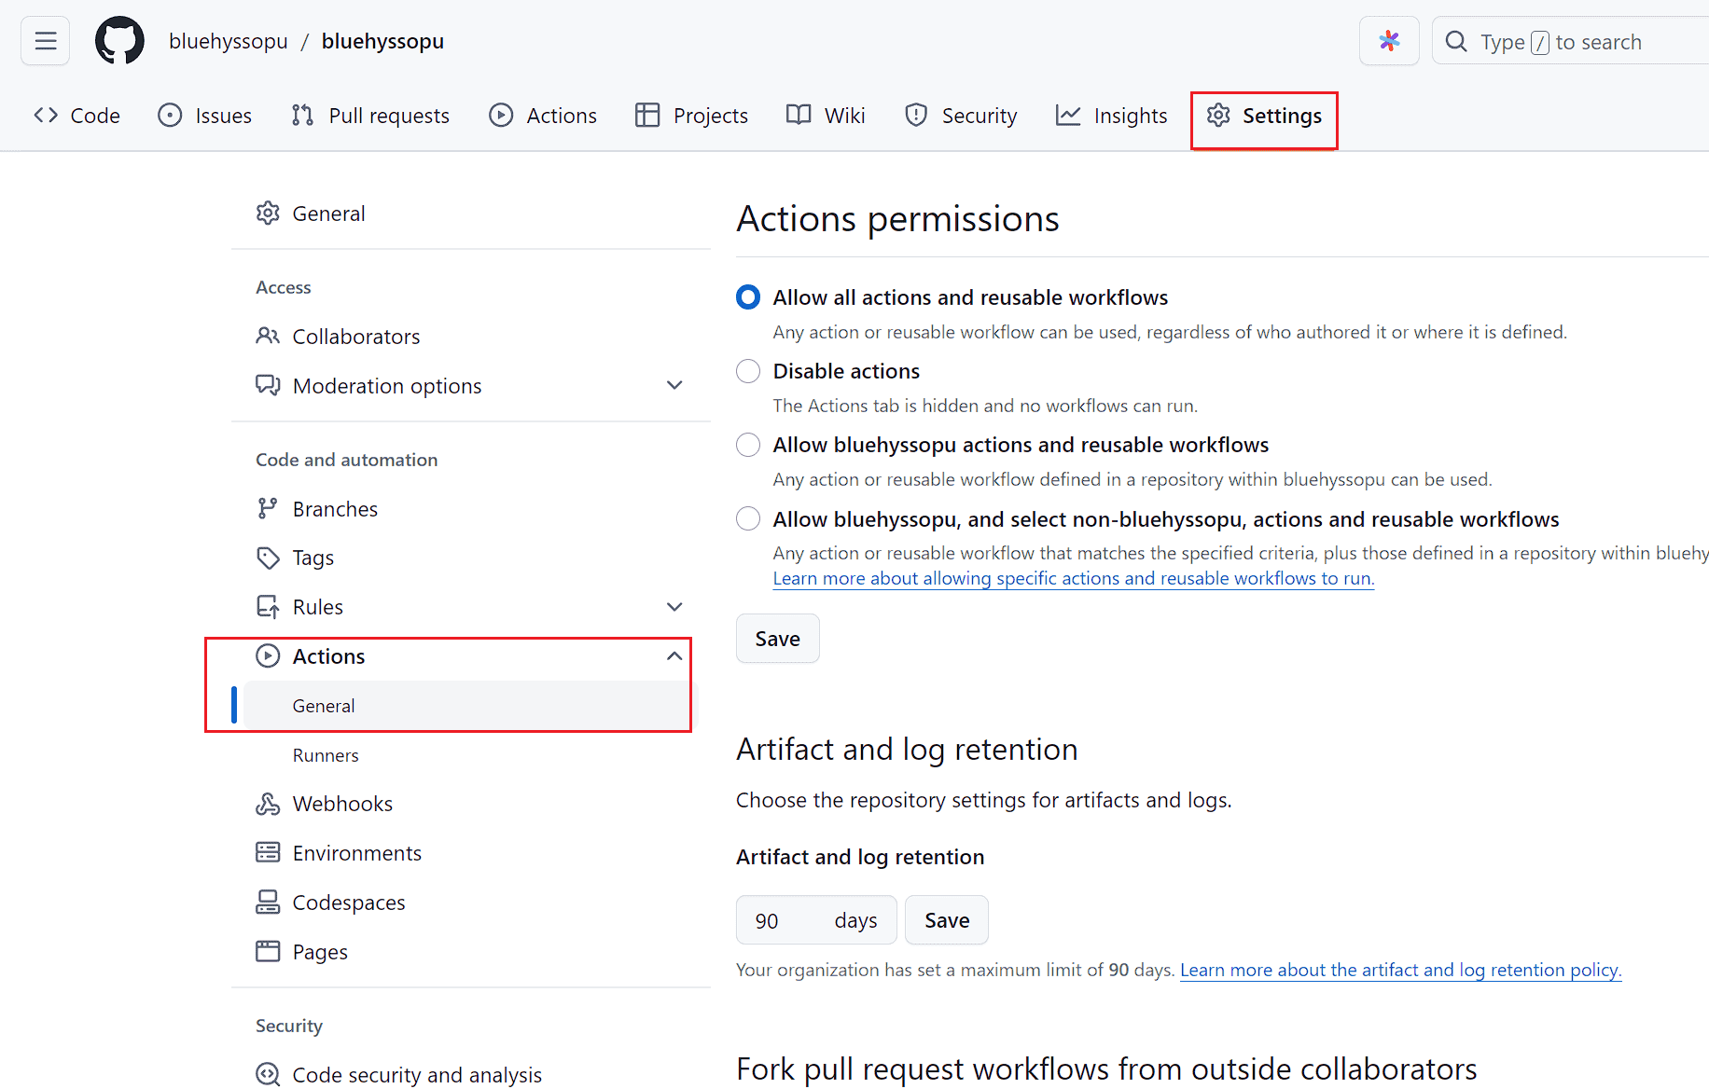1709x1089 pixels.
Task: Click the GitHub logo icon
Action: (119, 41)
